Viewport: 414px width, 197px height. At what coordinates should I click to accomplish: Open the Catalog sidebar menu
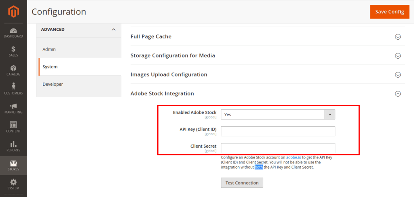click(x=13, y=71)
